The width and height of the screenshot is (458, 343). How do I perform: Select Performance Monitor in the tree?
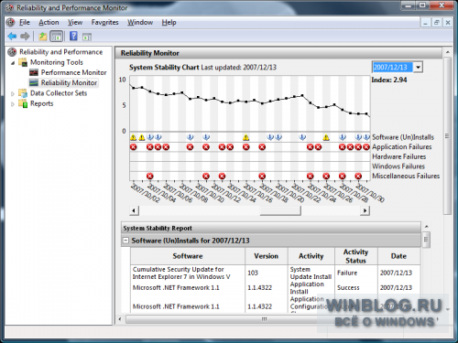tap(73, 72)
